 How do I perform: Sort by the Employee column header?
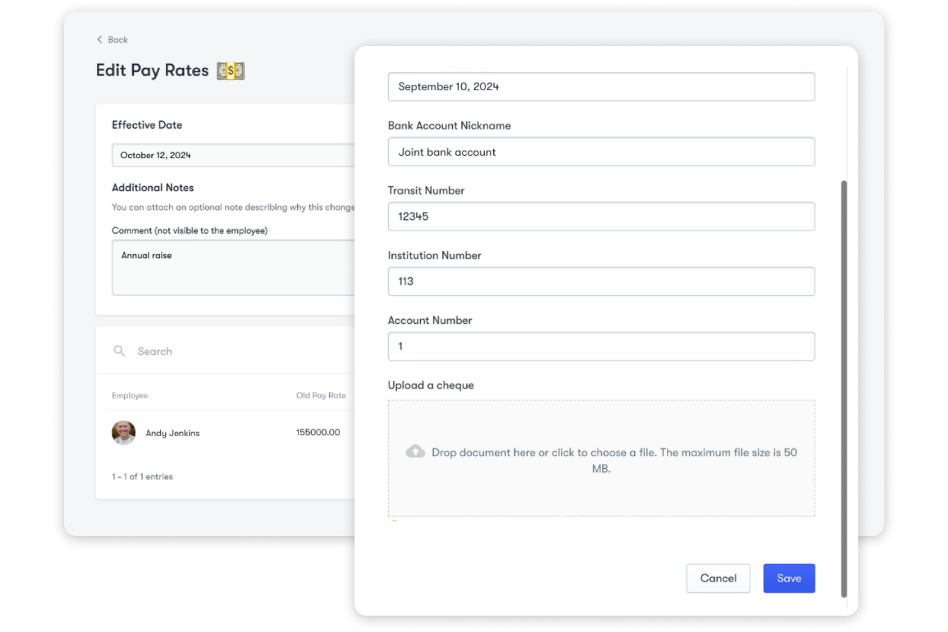point(130,396)
